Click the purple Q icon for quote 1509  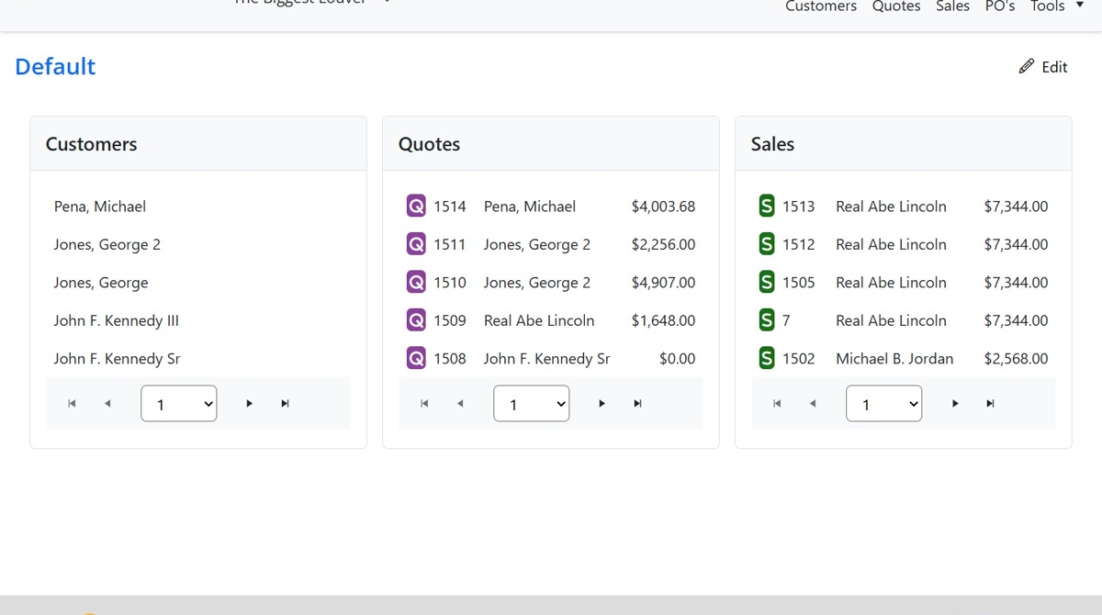[416, 320]
